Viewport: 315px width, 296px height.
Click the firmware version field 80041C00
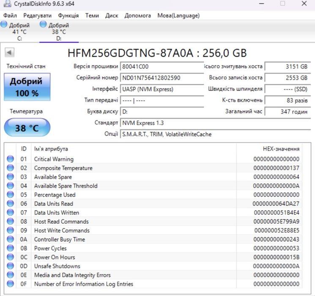click(162, 66)
